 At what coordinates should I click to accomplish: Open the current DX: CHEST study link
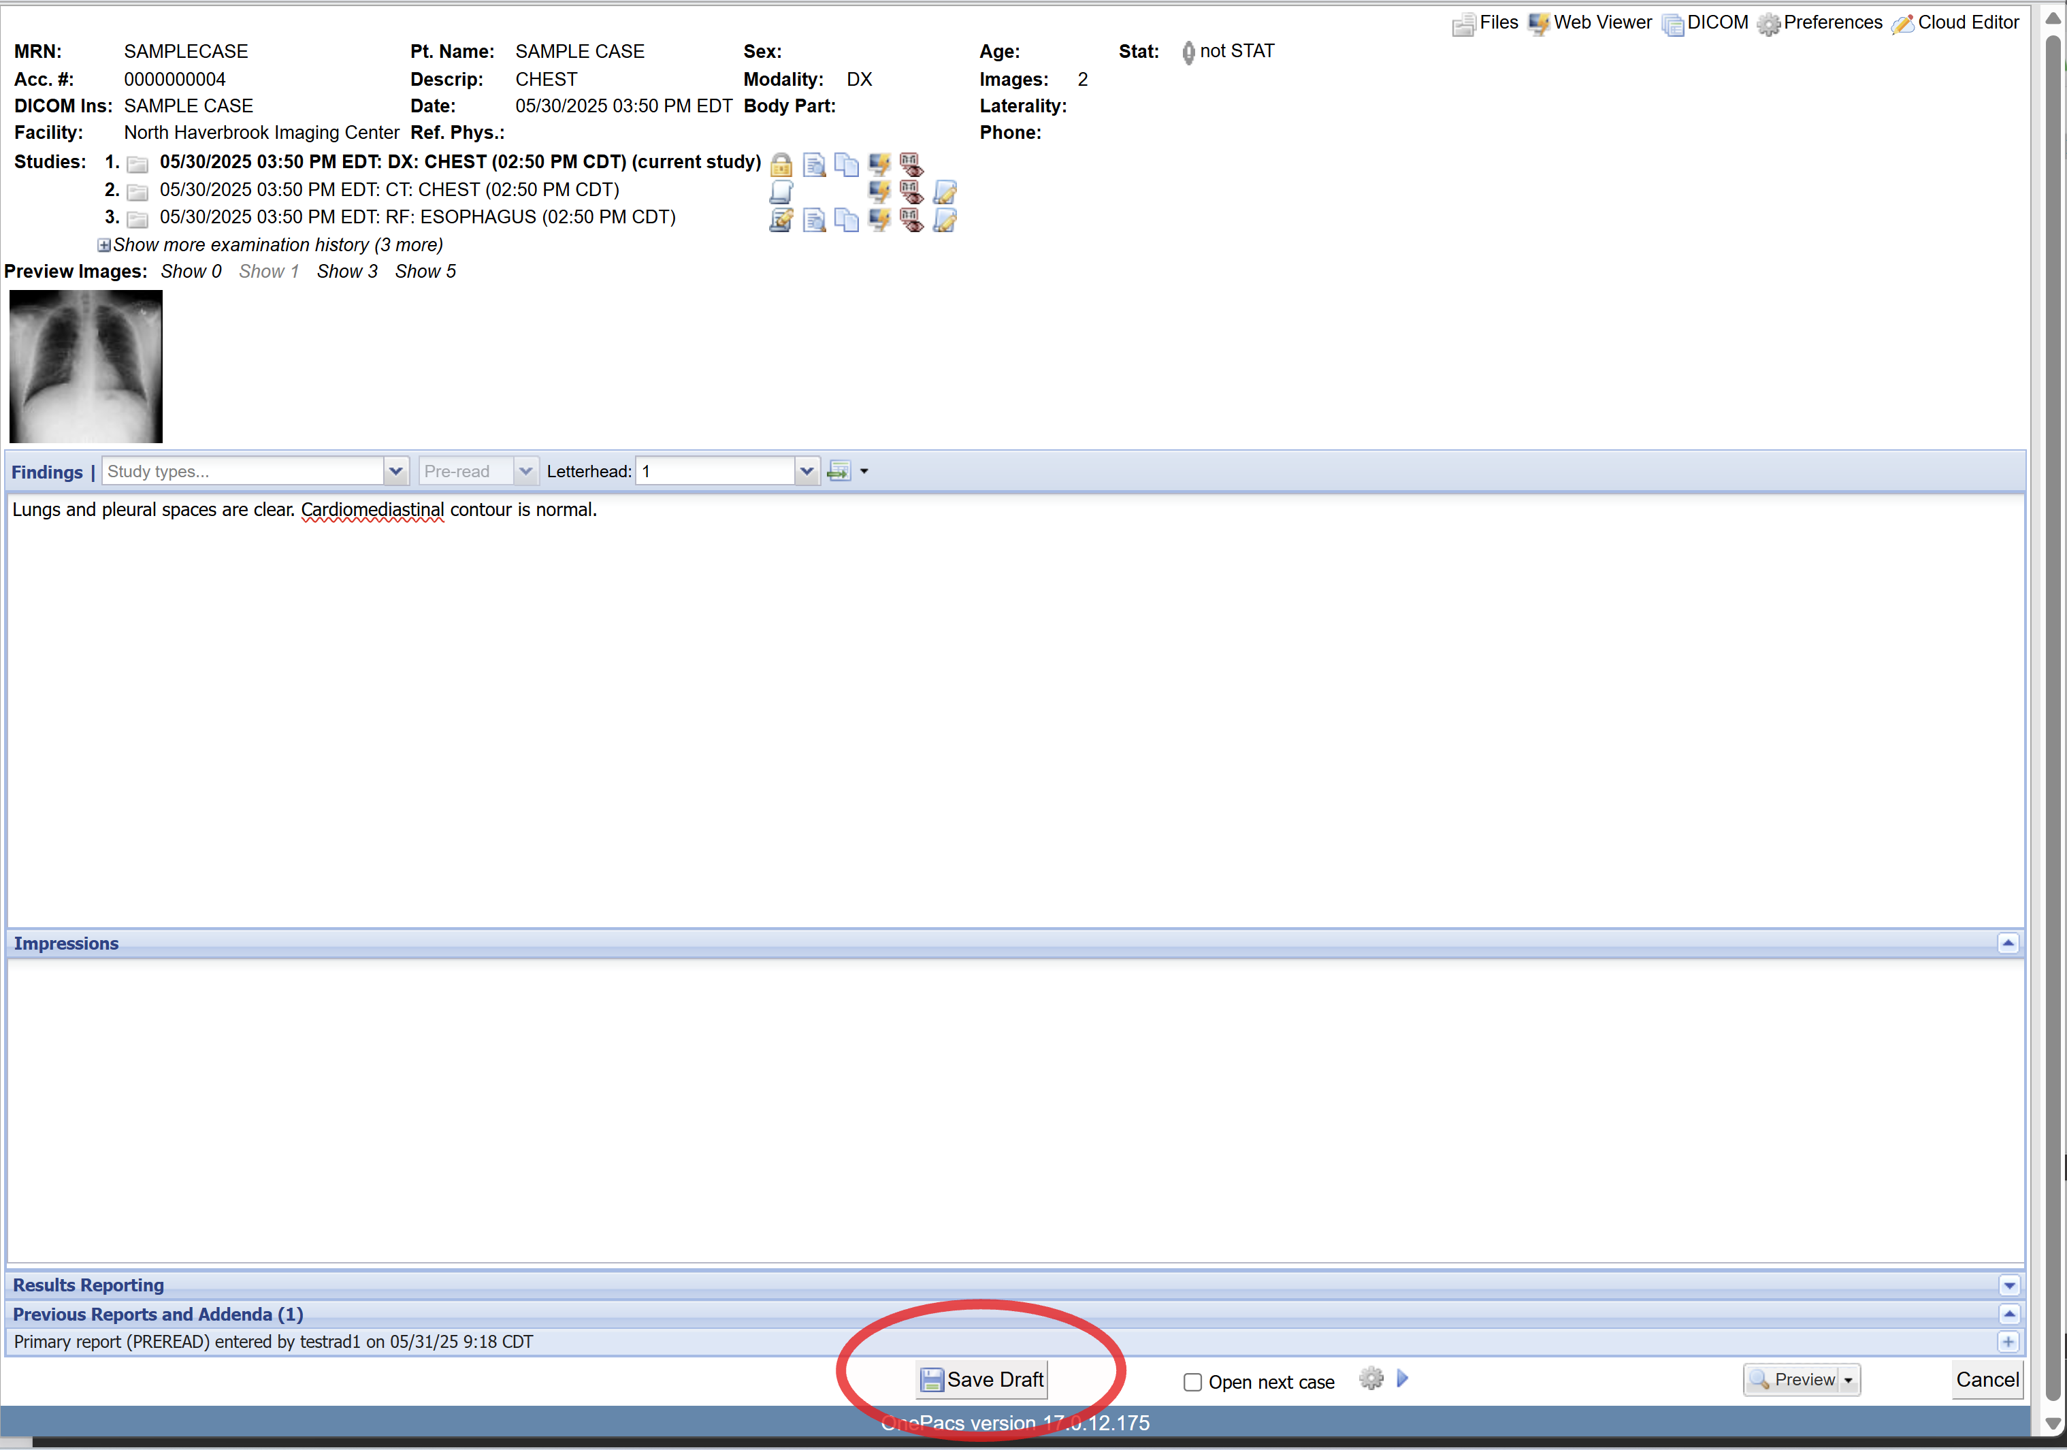[460, 162]
